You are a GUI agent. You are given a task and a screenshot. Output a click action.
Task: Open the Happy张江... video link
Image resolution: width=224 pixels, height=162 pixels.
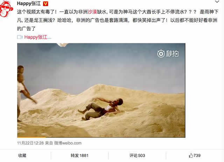38,37
